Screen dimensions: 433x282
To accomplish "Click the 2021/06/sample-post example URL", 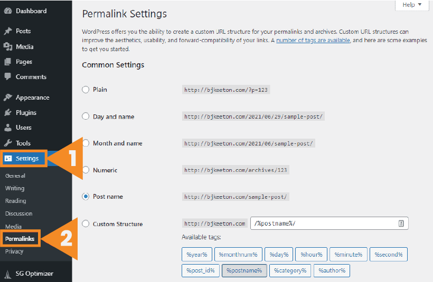I will coord(249,143).
